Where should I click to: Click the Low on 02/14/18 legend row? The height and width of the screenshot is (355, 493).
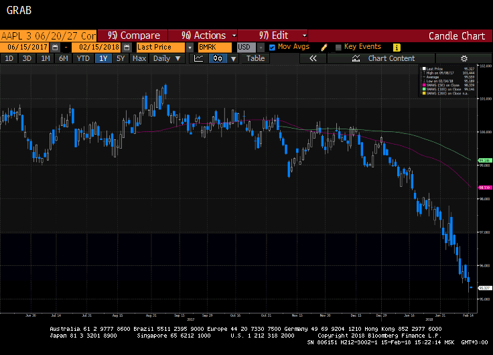[448, 81]
